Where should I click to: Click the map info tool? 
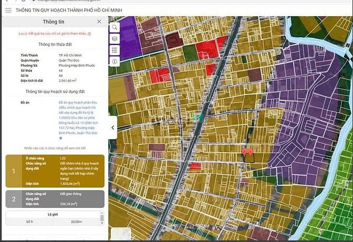pos(115,61)
